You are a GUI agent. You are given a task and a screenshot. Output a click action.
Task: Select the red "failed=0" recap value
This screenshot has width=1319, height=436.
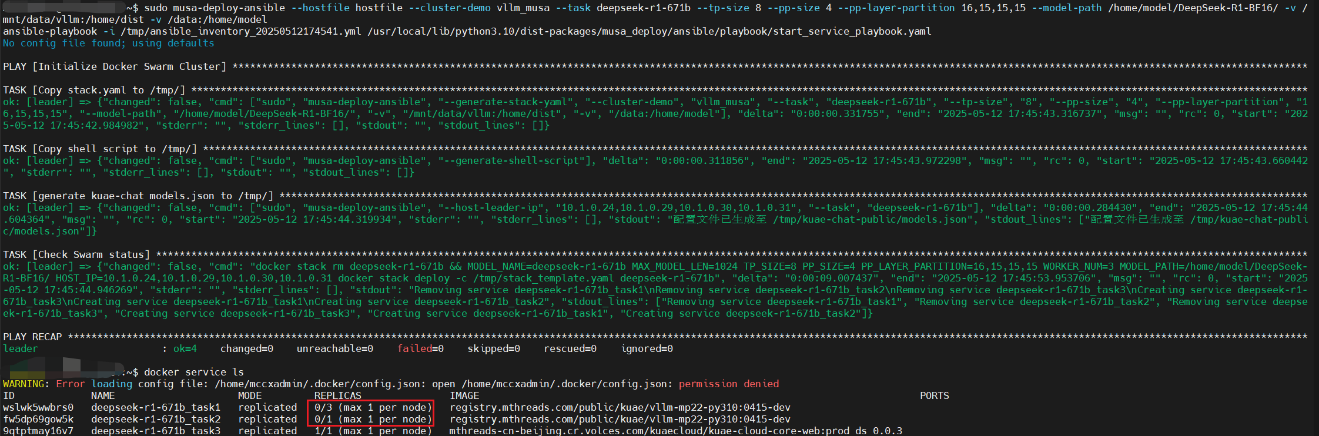pyautogui.click(x=420, y=348)
